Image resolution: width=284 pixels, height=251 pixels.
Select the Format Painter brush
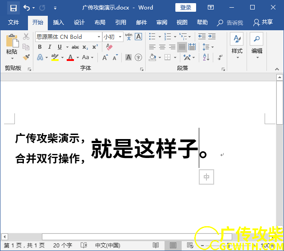tap(26, 57)
